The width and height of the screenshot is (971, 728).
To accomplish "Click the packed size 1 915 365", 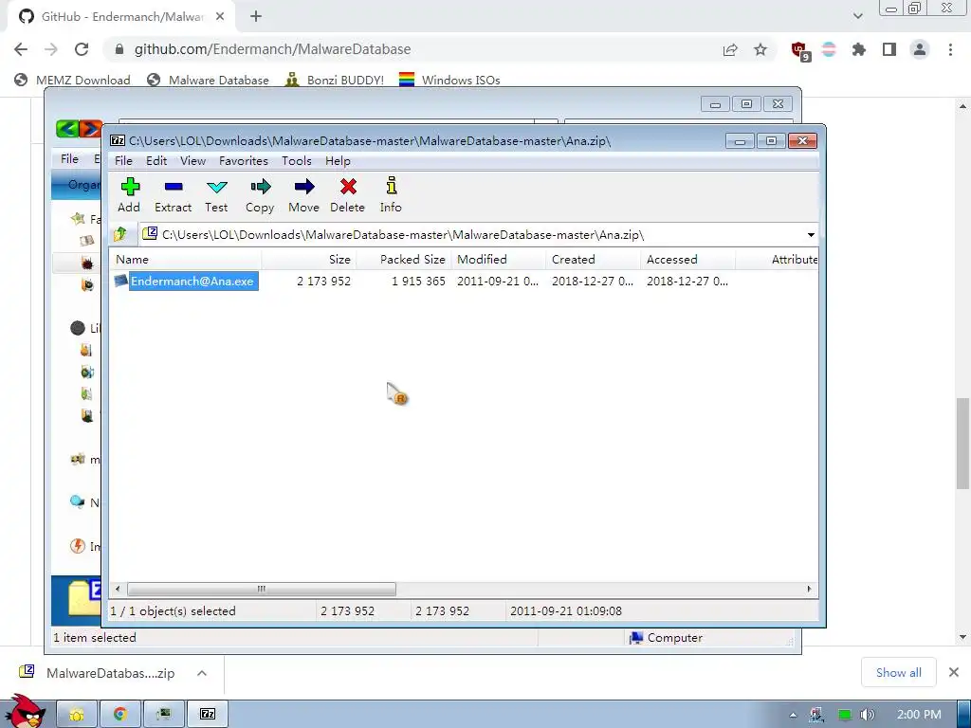I will (x=418, y=281).
